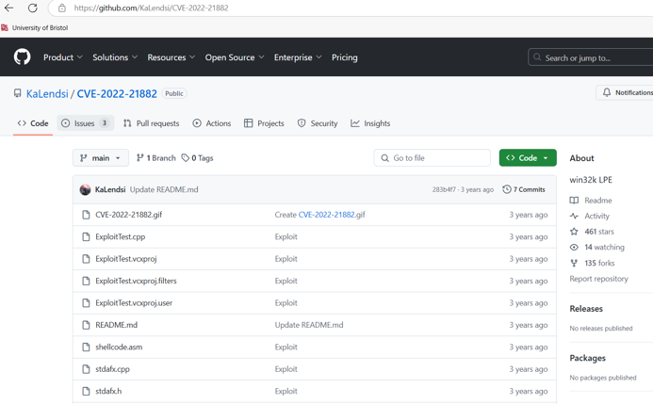Click file icon for ExploitTest.cpp
The image size is (653, 404).
point(86,236)
